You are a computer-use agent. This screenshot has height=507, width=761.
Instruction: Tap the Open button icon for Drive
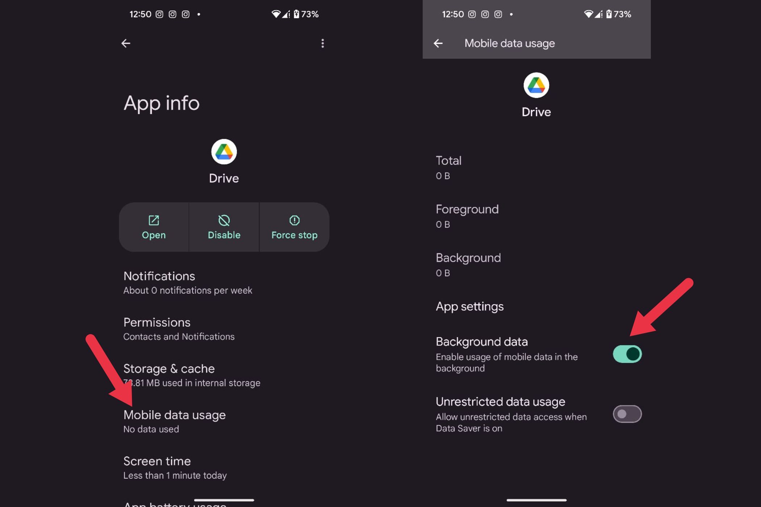pos(153,221)
